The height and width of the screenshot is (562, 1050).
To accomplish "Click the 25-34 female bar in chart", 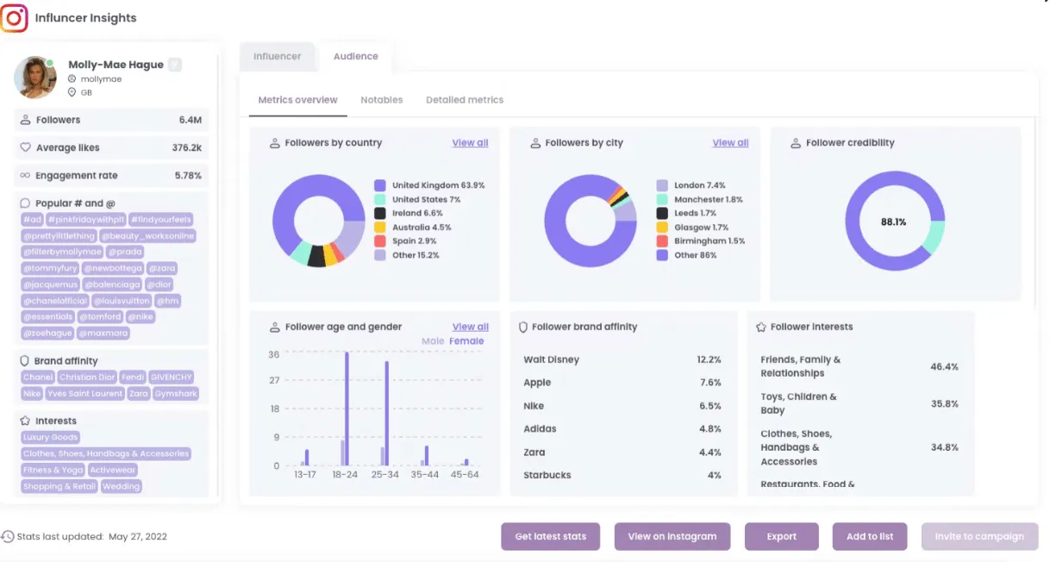I will [x=387, y=414].
